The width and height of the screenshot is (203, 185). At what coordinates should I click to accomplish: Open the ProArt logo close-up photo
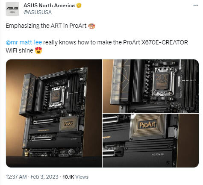coord(150,141)
